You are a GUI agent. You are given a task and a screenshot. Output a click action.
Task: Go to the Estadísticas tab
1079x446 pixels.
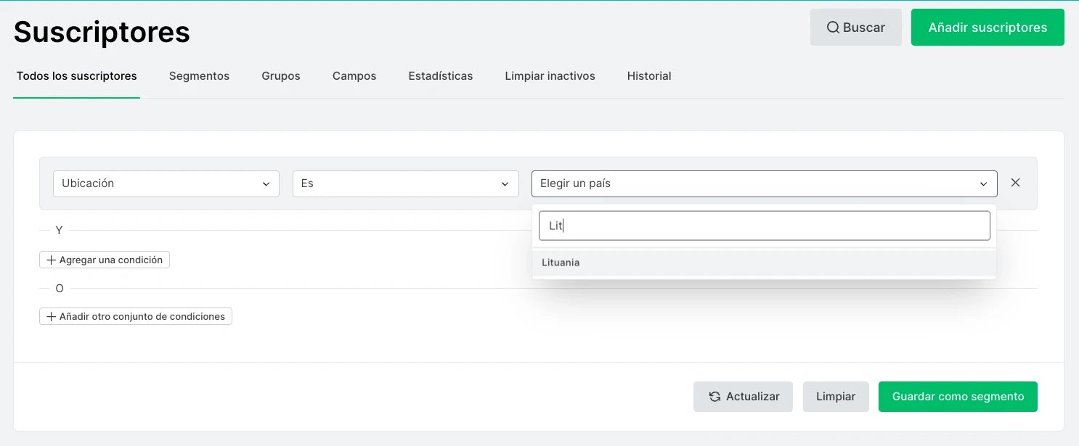pos(440,76)
